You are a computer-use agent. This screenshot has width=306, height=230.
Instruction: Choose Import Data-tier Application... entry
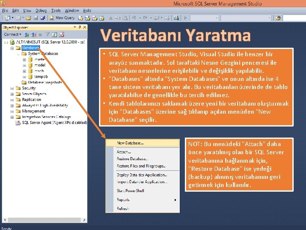click(142, 182)
